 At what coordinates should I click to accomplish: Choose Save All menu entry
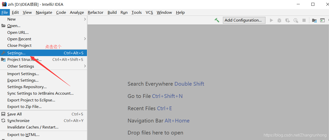44,114
